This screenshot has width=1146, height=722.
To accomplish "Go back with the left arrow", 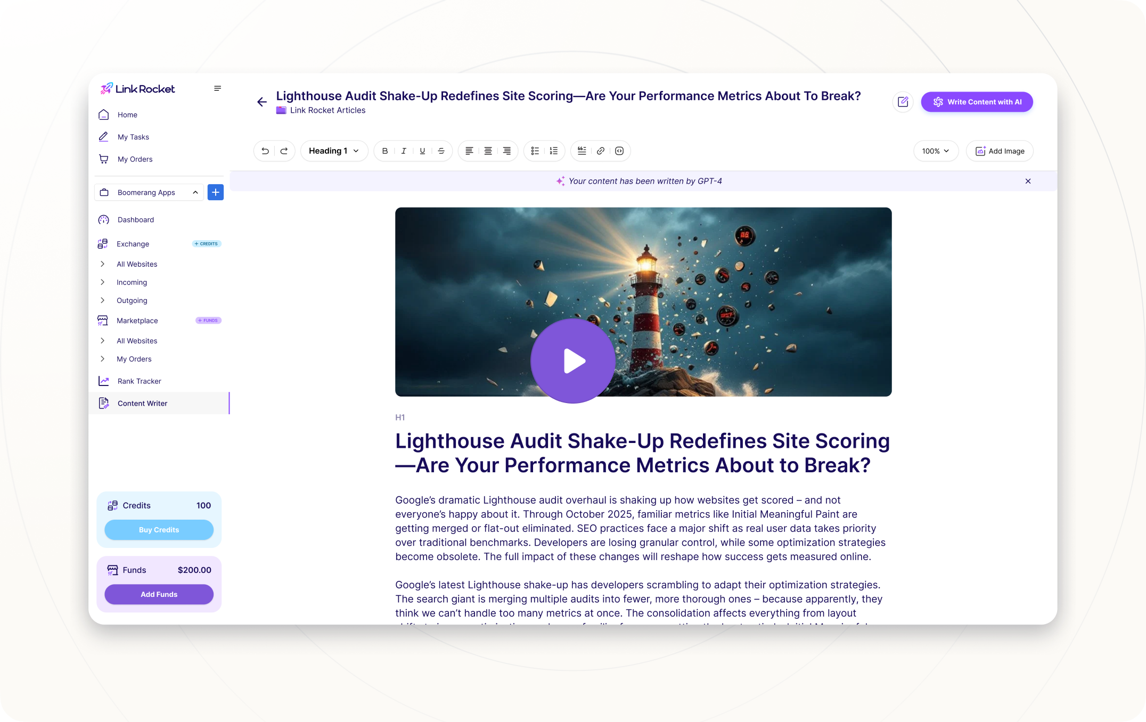I will [x=262, y=102].
